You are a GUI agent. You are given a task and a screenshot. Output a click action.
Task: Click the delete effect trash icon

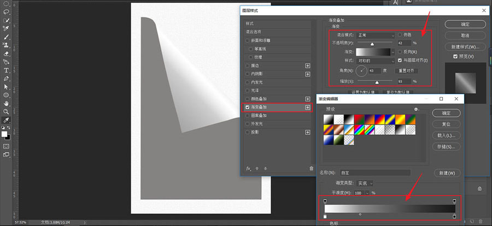[x=311, y=169]
